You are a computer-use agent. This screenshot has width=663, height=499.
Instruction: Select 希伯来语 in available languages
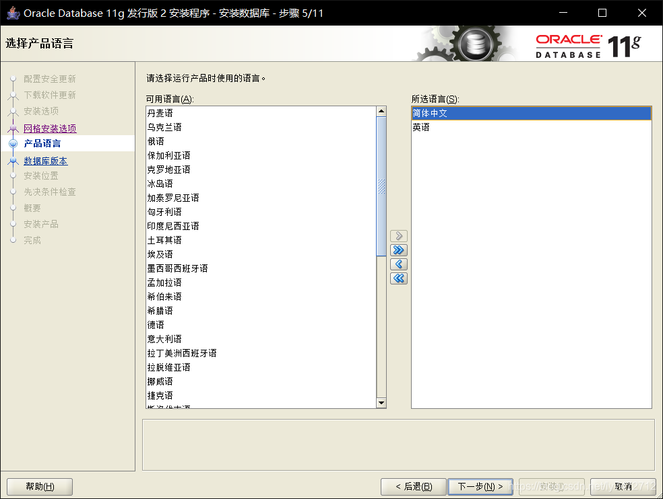click(x=261, y=297)
